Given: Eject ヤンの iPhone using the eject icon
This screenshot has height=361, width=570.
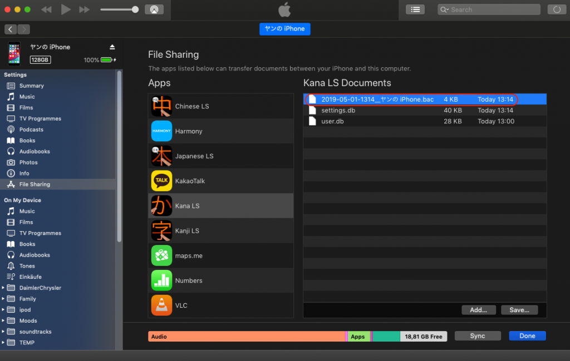Looking at the screenshot, I should click(113, 47).
